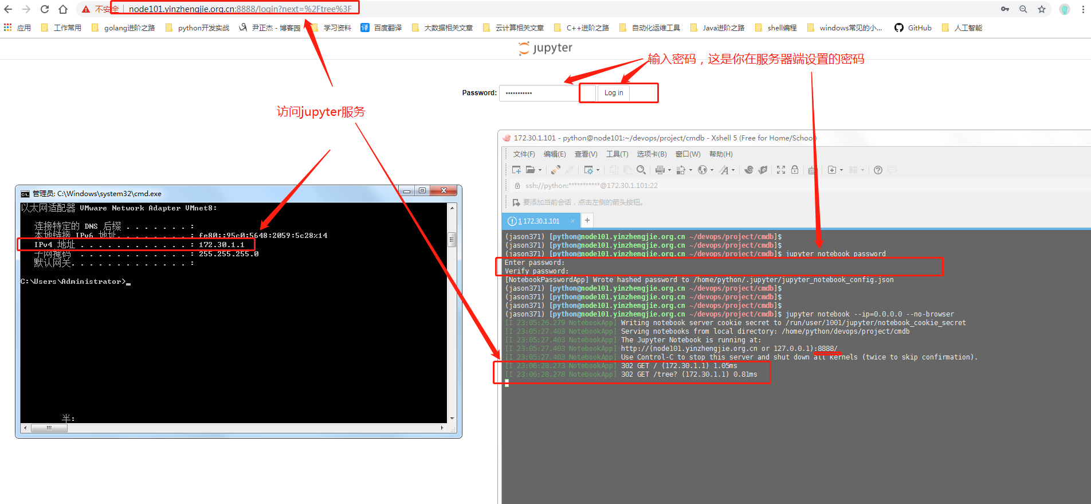The width and height of the screenshot is (1091, 504).
Task: Open the Chrome profile avatar
Action: tap(1065, 9)
